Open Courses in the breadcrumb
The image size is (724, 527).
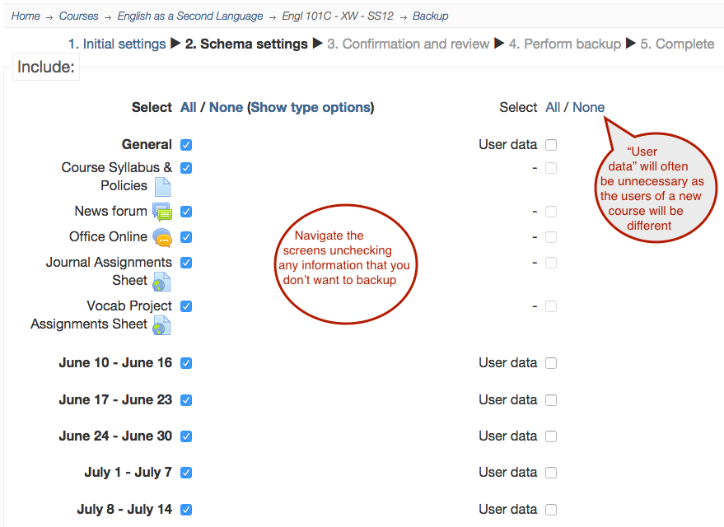(x=78, y=16)
